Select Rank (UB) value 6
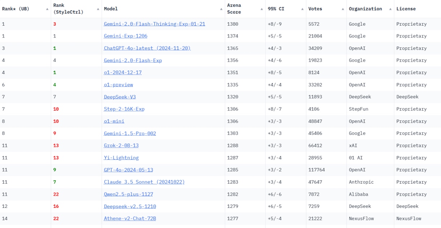This screenshot has width=441, height=228. click(3, 85)
